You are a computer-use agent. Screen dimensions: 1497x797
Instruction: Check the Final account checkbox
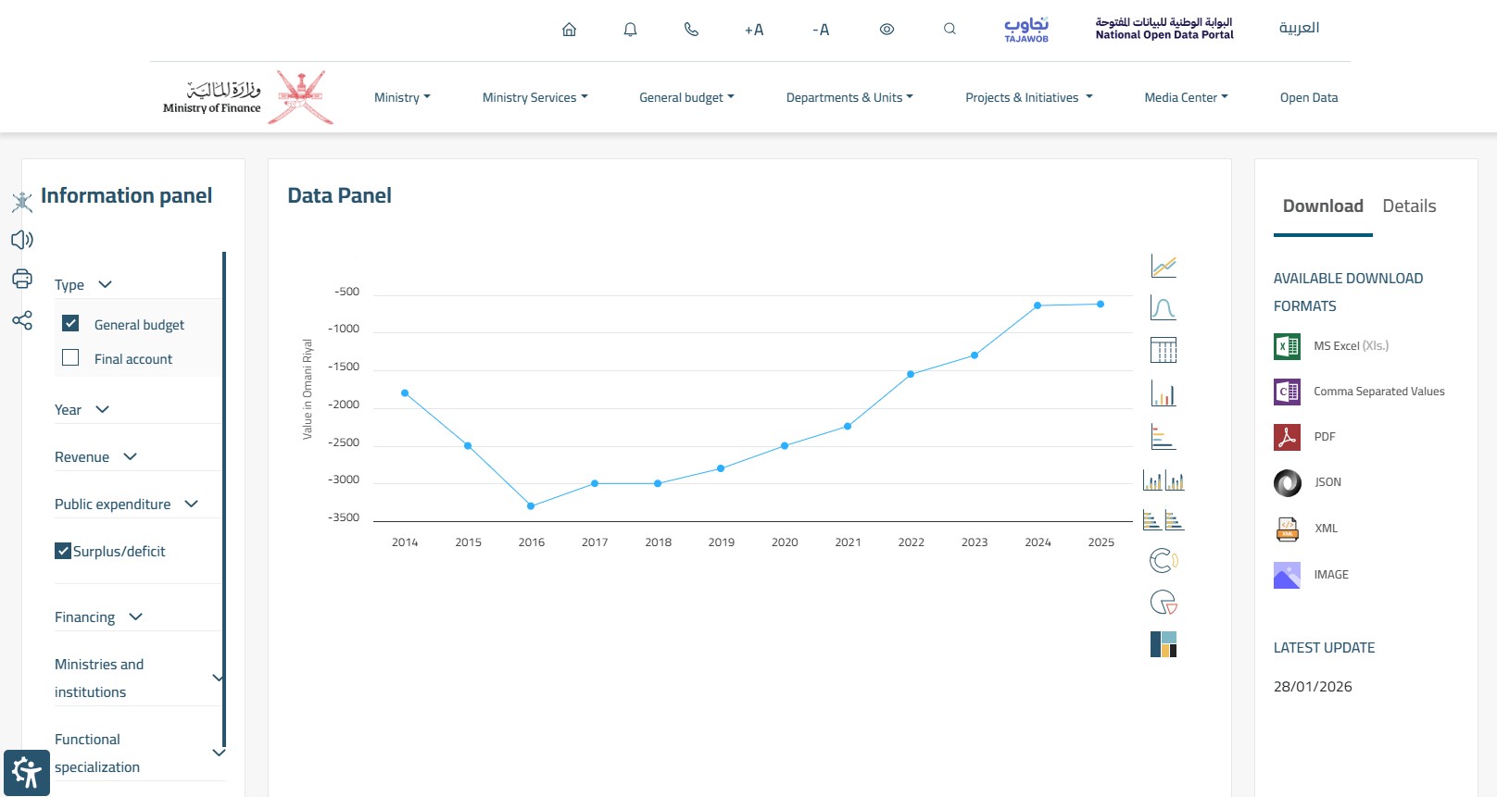click(70, 357)
